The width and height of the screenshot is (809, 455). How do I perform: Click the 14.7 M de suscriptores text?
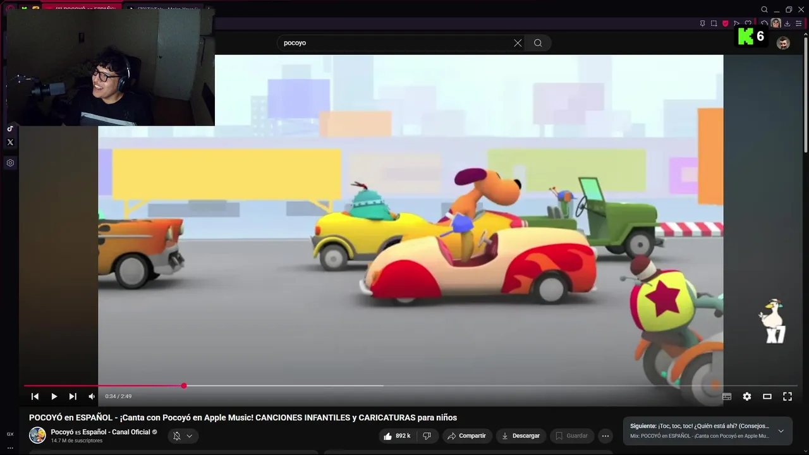click(x=76, y=440)
